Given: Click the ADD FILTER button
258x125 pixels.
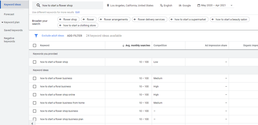Looking at the screenshot, I should (x=74, y=36).
